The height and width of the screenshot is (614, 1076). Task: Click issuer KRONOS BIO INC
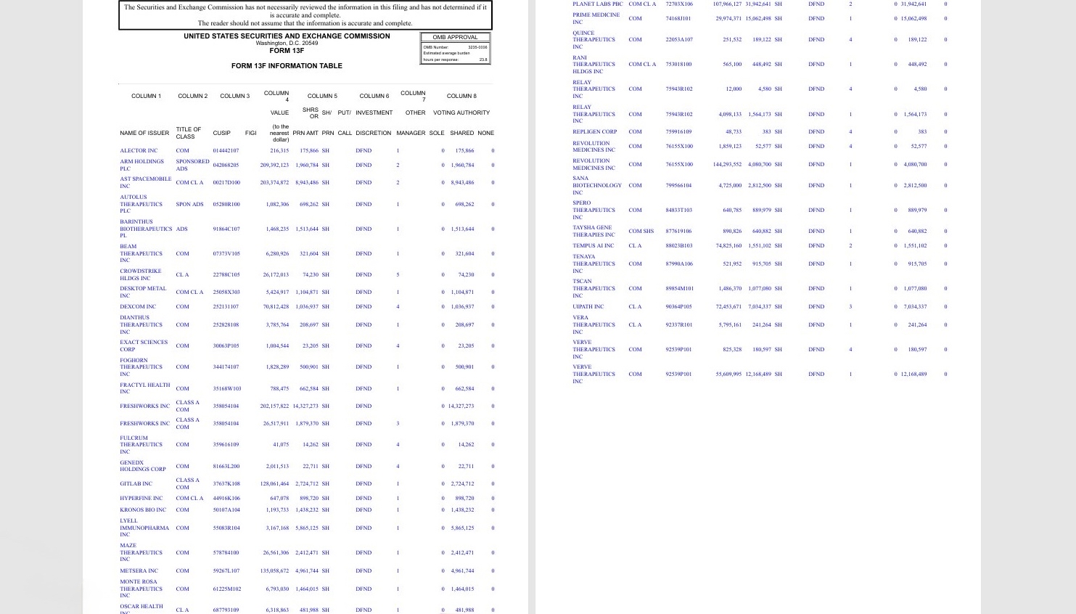coord(143,510)
